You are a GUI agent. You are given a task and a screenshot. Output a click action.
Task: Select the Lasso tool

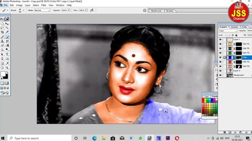[2, 28]
